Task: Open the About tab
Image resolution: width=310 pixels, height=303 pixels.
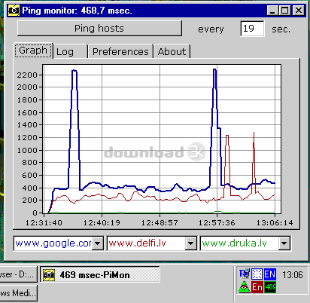Action: pos(172,51)
